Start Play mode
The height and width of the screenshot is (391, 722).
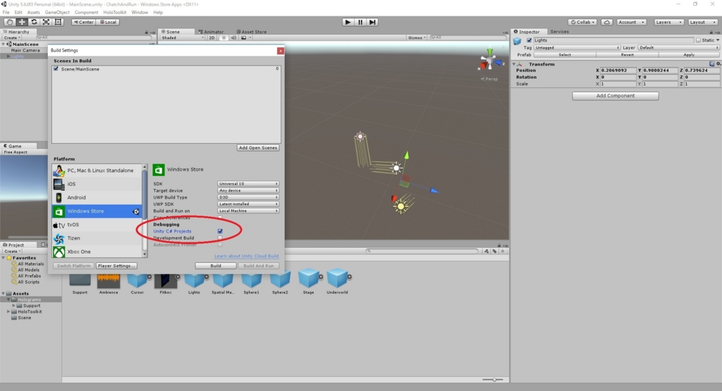point(348,22)
